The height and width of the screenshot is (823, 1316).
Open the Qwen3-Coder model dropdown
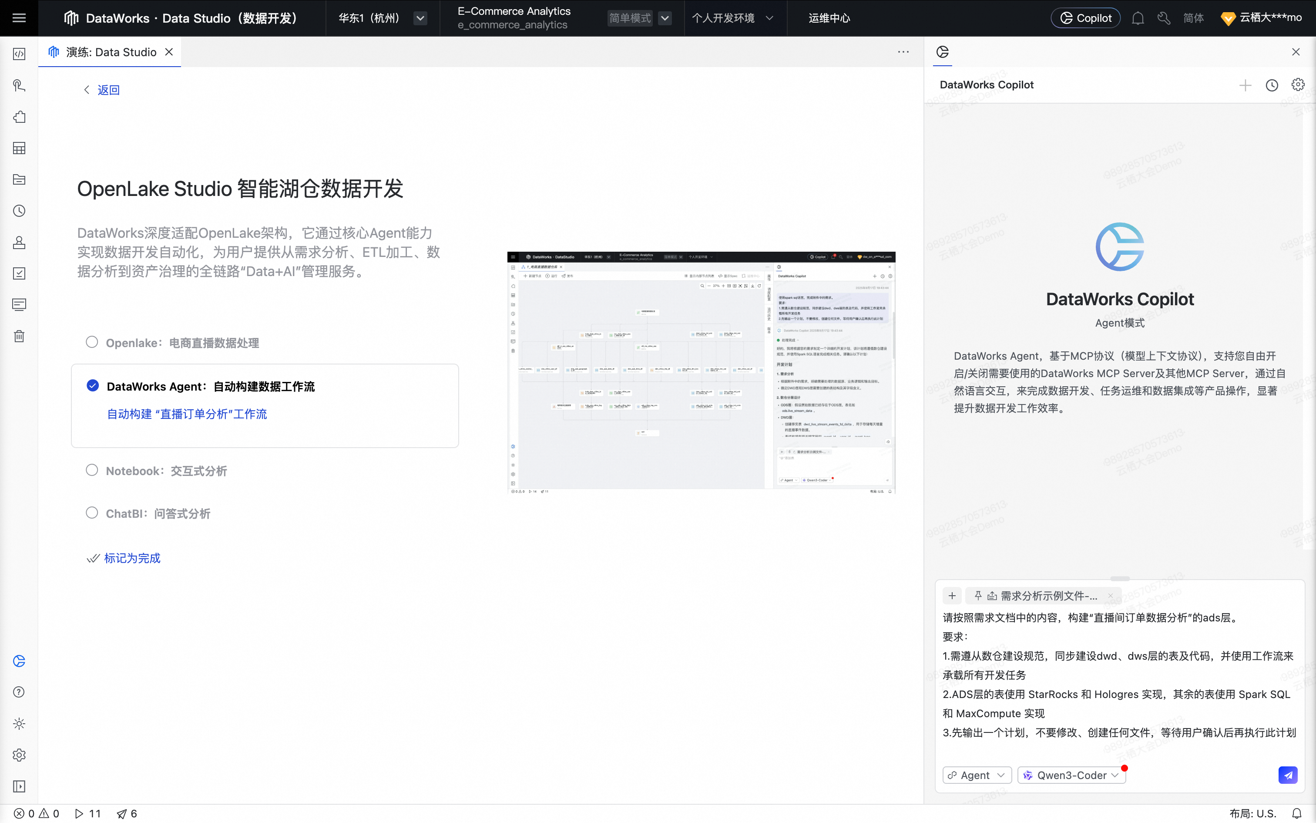click(1071, 775)
